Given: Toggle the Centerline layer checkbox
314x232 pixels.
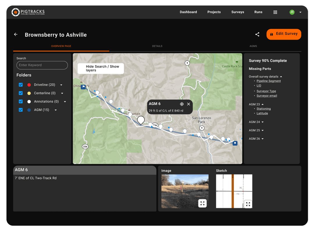Looking at the screenshot, I should (x=20, y=93).
